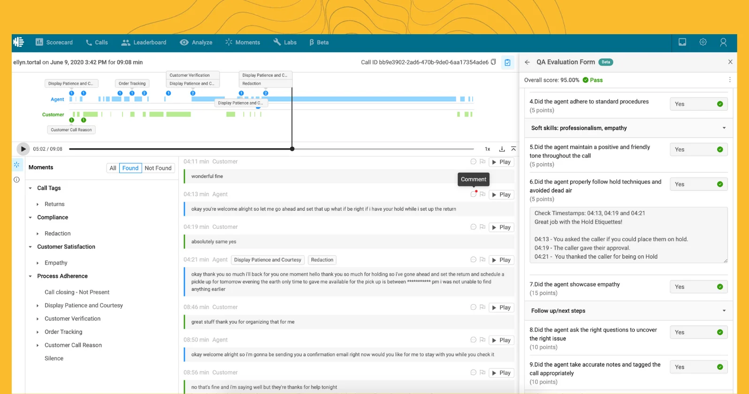Open Yes dropdown for question 9 accurate notes
Screen dimensions: 749x394
click(x=698, y=367)
